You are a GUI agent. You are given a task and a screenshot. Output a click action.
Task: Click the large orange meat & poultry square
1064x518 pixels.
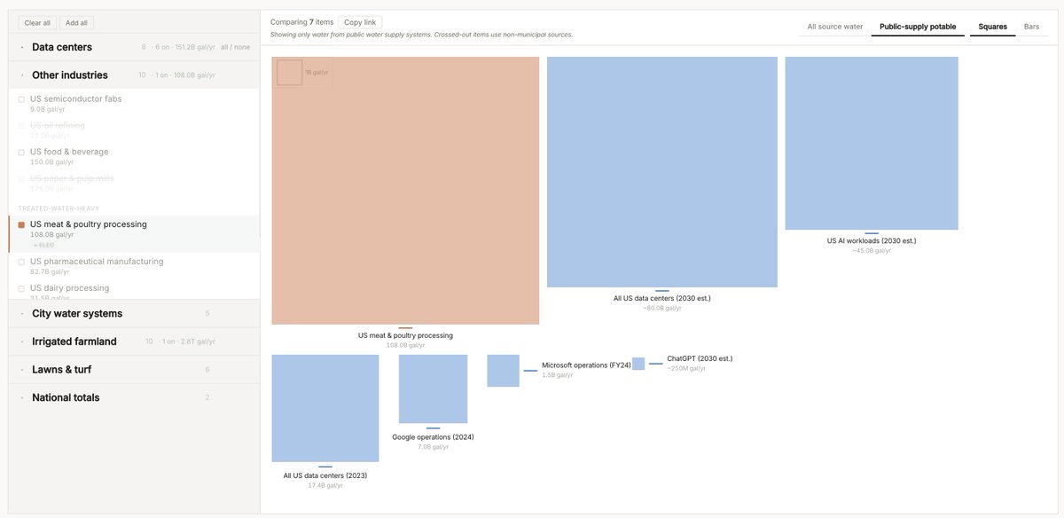pyautogui.click(x=405, y=191)
